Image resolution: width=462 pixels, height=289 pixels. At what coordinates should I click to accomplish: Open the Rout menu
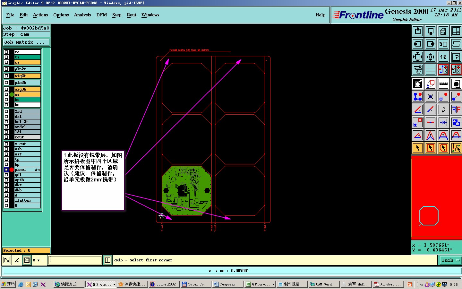point(132,15)
